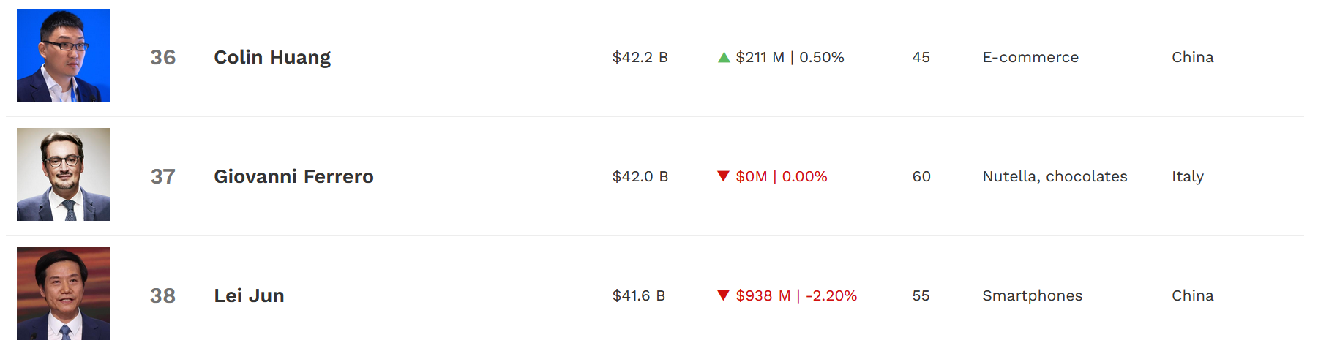Click rank number 37
Viewport: 1318px width, 343px height.
click(x=163, y=176)
